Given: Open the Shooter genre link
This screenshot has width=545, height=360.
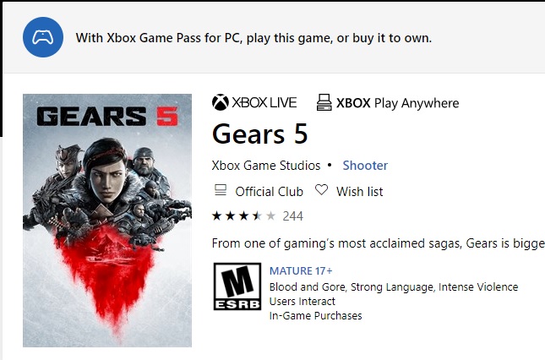Looking at the screenshot, I should 365,166.
